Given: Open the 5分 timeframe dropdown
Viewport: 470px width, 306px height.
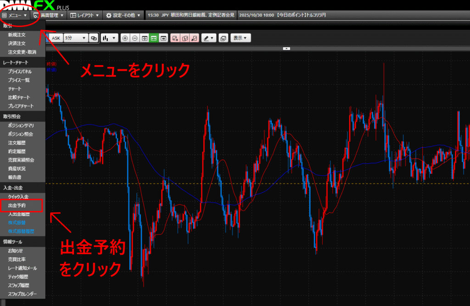Looking at the screenshot, I should (75, 38).
